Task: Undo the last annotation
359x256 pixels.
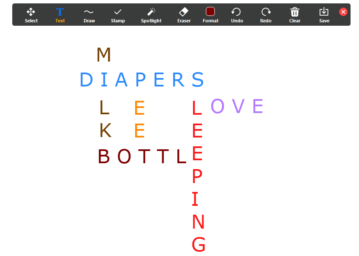Action: coord(237,15)
